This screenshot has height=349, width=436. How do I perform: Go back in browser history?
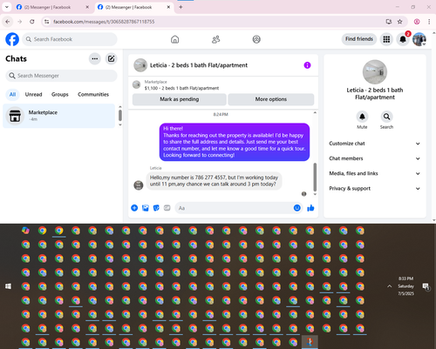[8, 22]
